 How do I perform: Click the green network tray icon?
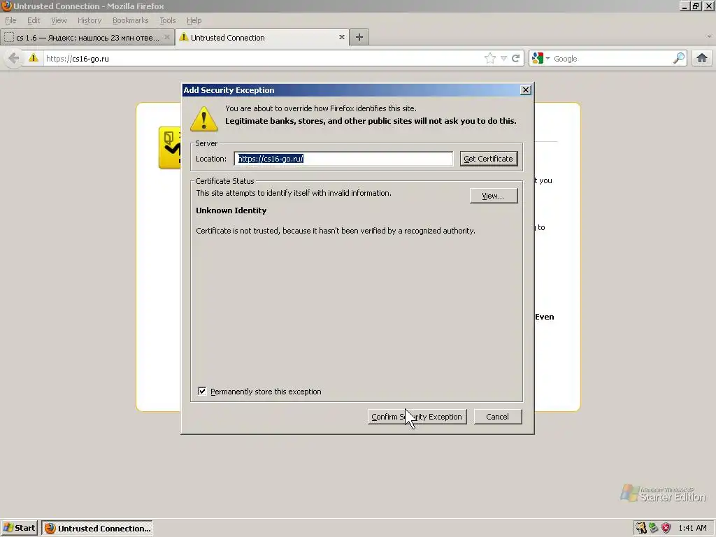click(654, 528)
